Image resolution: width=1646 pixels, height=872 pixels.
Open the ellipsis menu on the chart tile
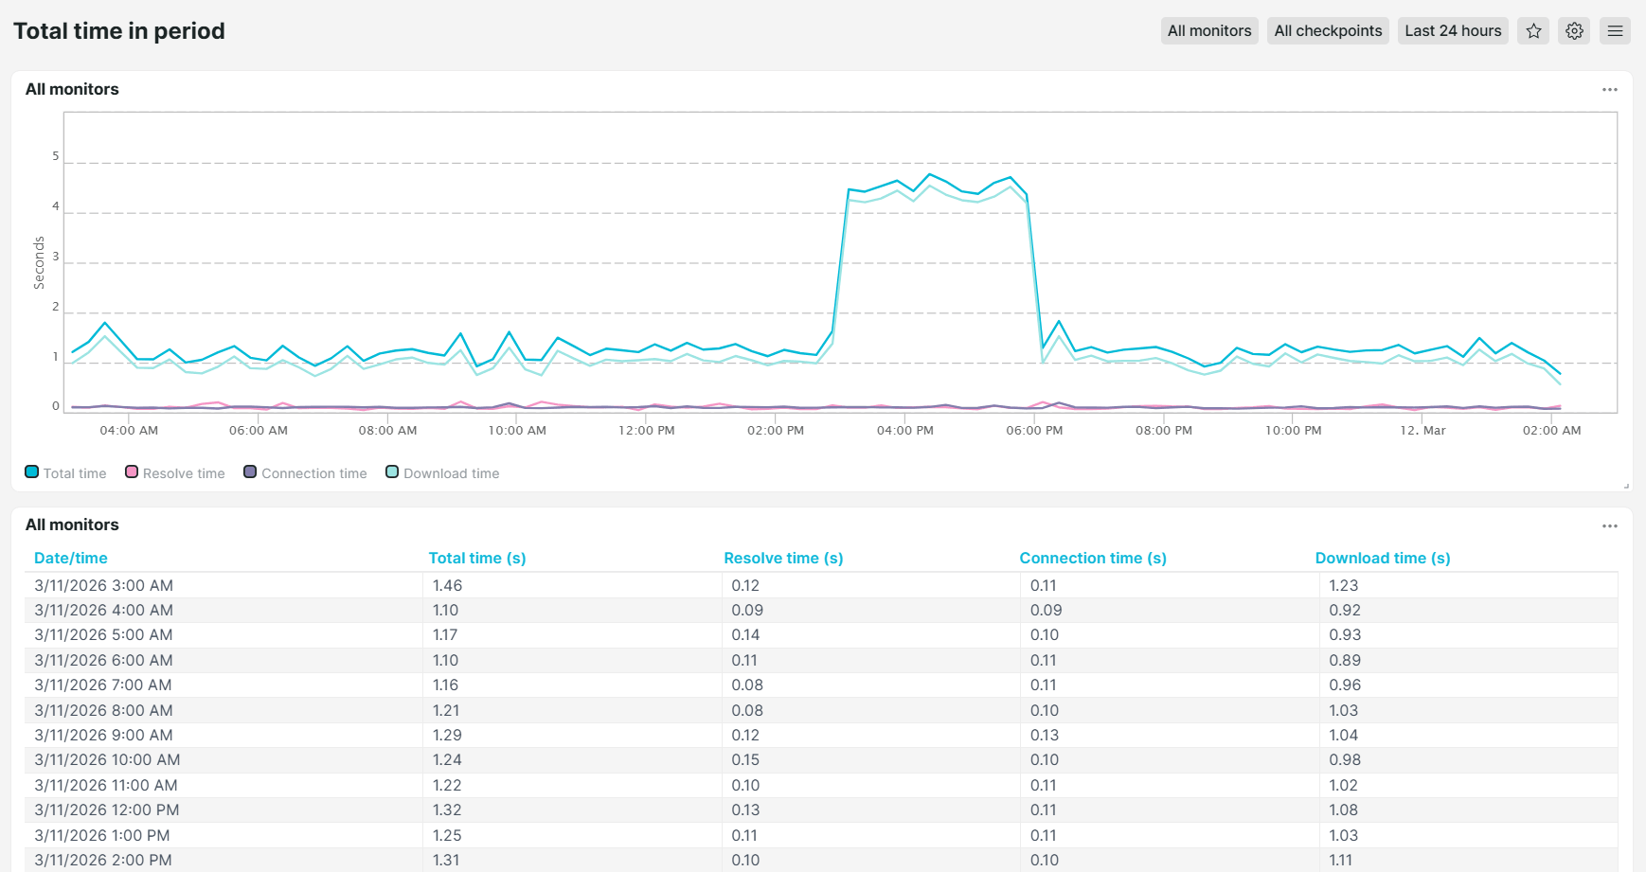coord(1609,89)
